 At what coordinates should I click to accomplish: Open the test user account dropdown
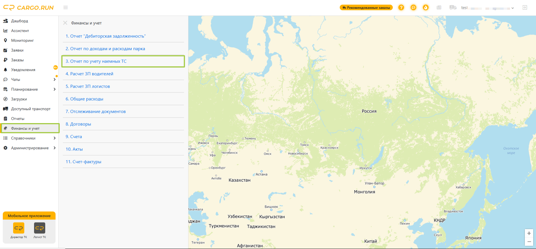click(x=487, y=8)
